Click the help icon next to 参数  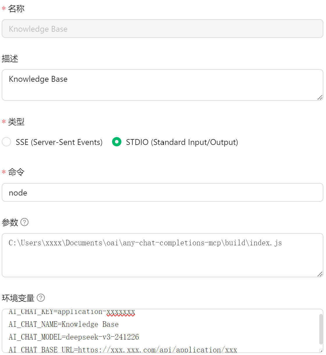25,222
